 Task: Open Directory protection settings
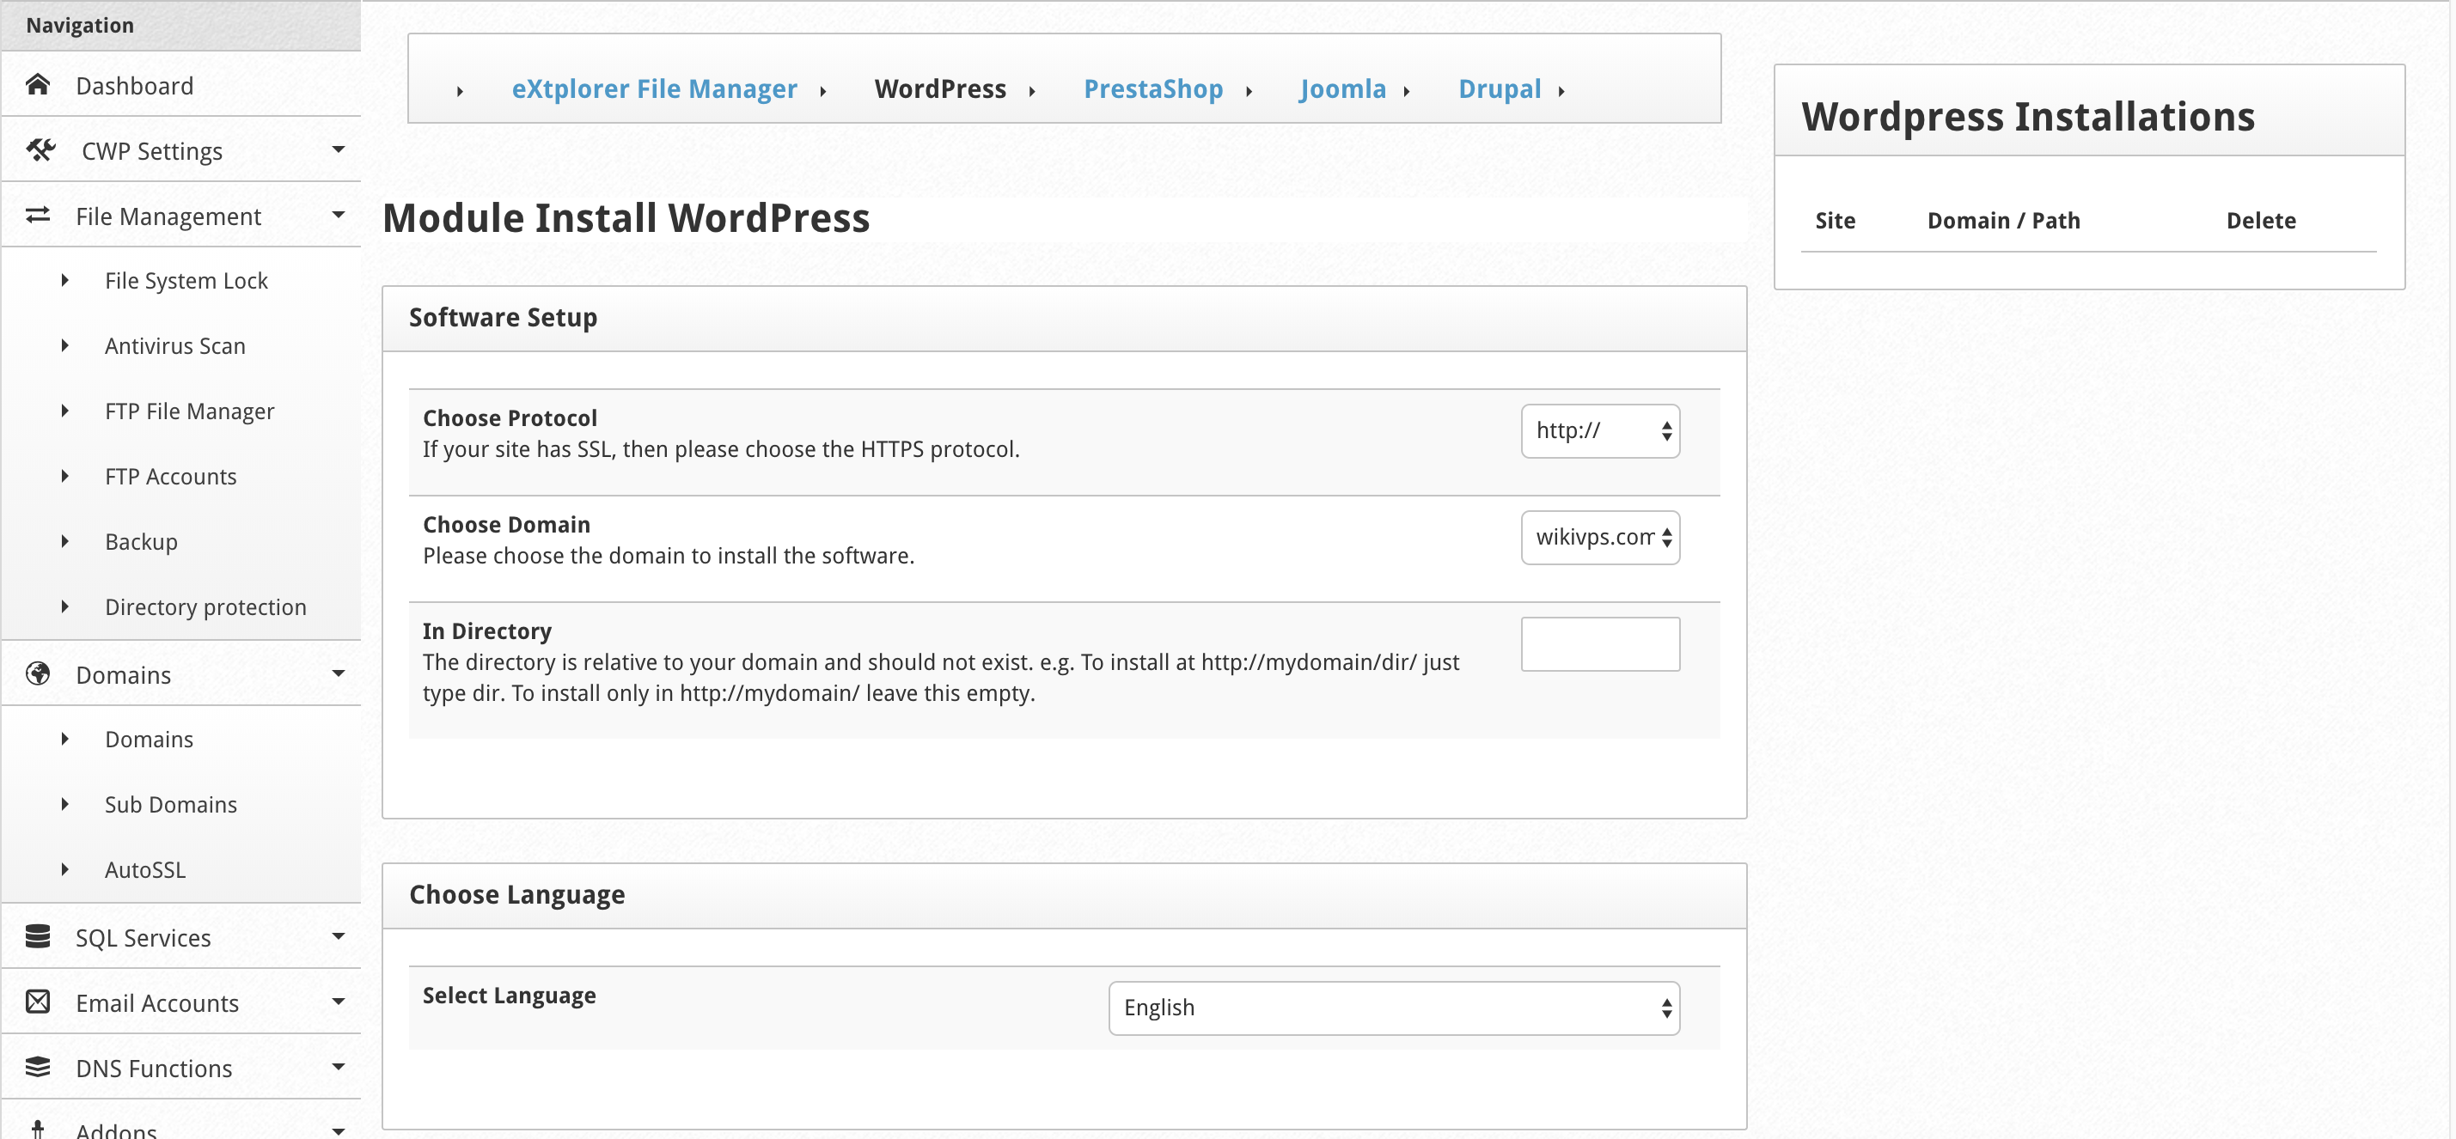tap(206, 607)
